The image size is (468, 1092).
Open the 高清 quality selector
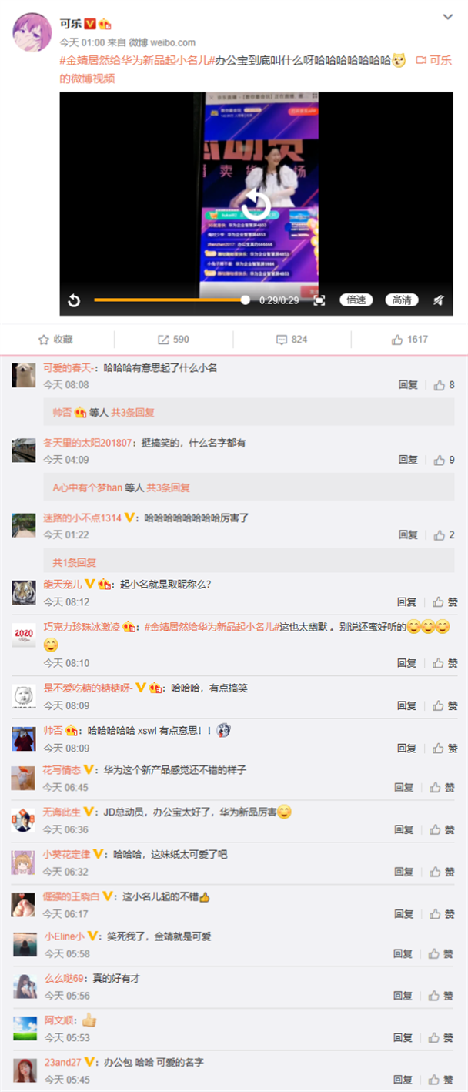(401, 300)
